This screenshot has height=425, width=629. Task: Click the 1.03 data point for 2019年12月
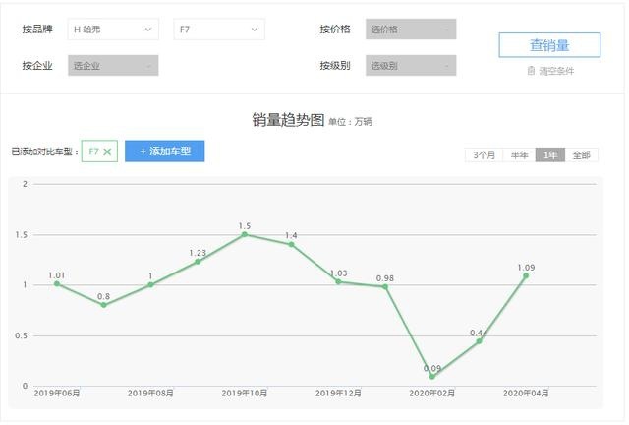338,281
